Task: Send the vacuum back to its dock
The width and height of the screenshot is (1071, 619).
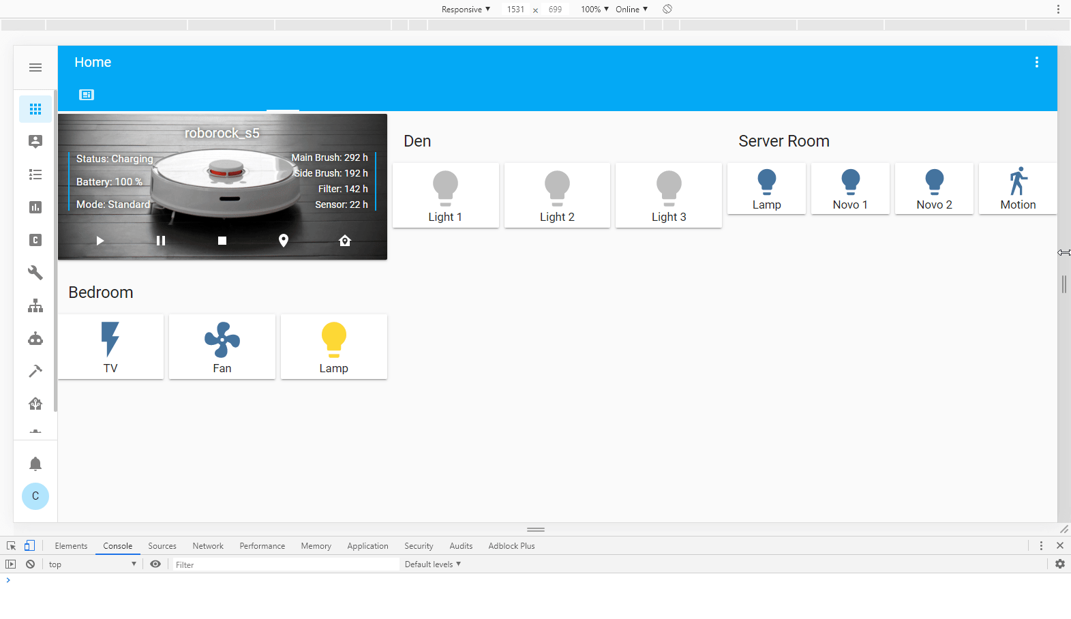Action: point(345,240)
